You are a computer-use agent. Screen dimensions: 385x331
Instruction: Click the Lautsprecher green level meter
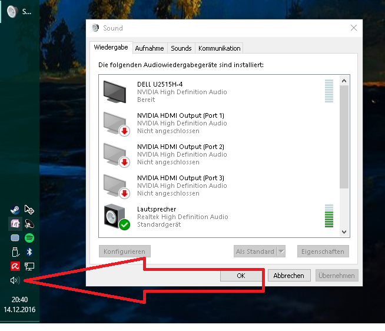coord(329,216)
